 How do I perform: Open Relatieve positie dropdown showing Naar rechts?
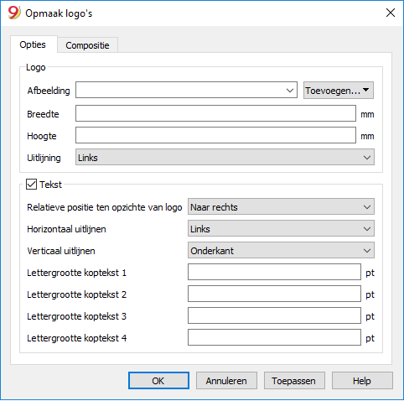281,206
